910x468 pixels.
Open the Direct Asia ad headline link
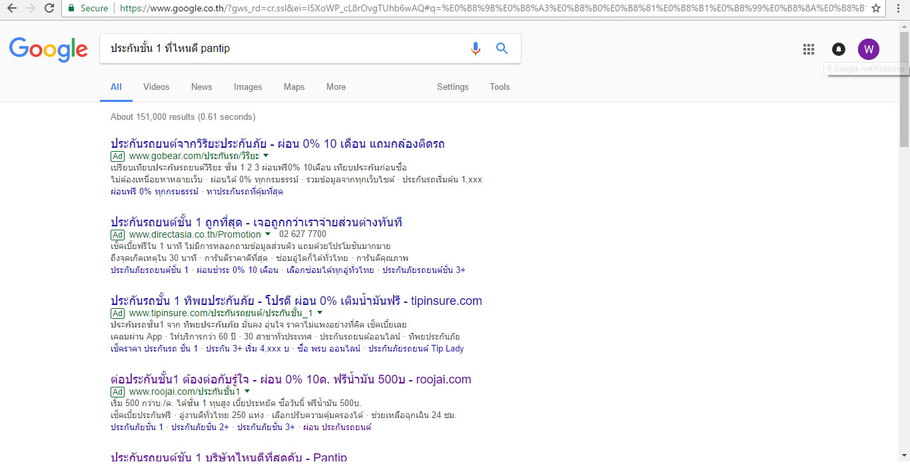[256, 222]
